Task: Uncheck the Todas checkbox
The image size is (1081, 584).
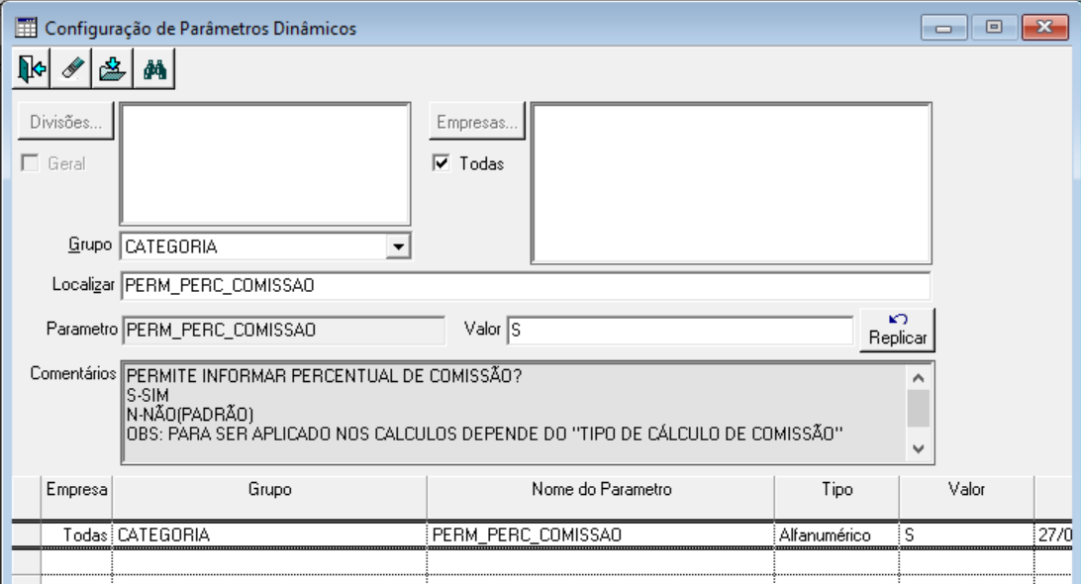Action: [x=442, y=163]
